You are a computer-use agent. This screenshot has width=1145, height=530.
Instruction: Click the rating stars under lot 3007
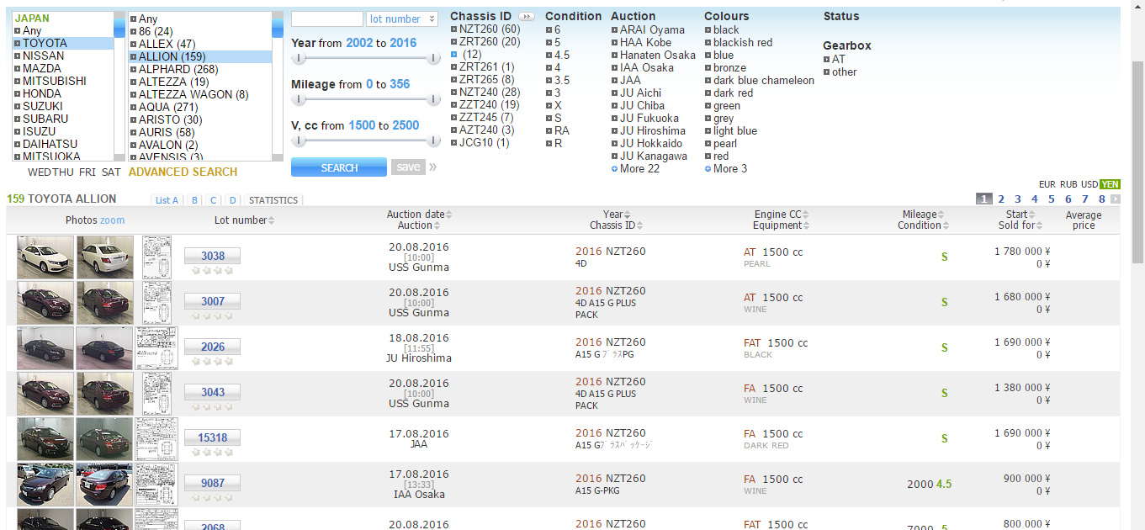point(212,316)
